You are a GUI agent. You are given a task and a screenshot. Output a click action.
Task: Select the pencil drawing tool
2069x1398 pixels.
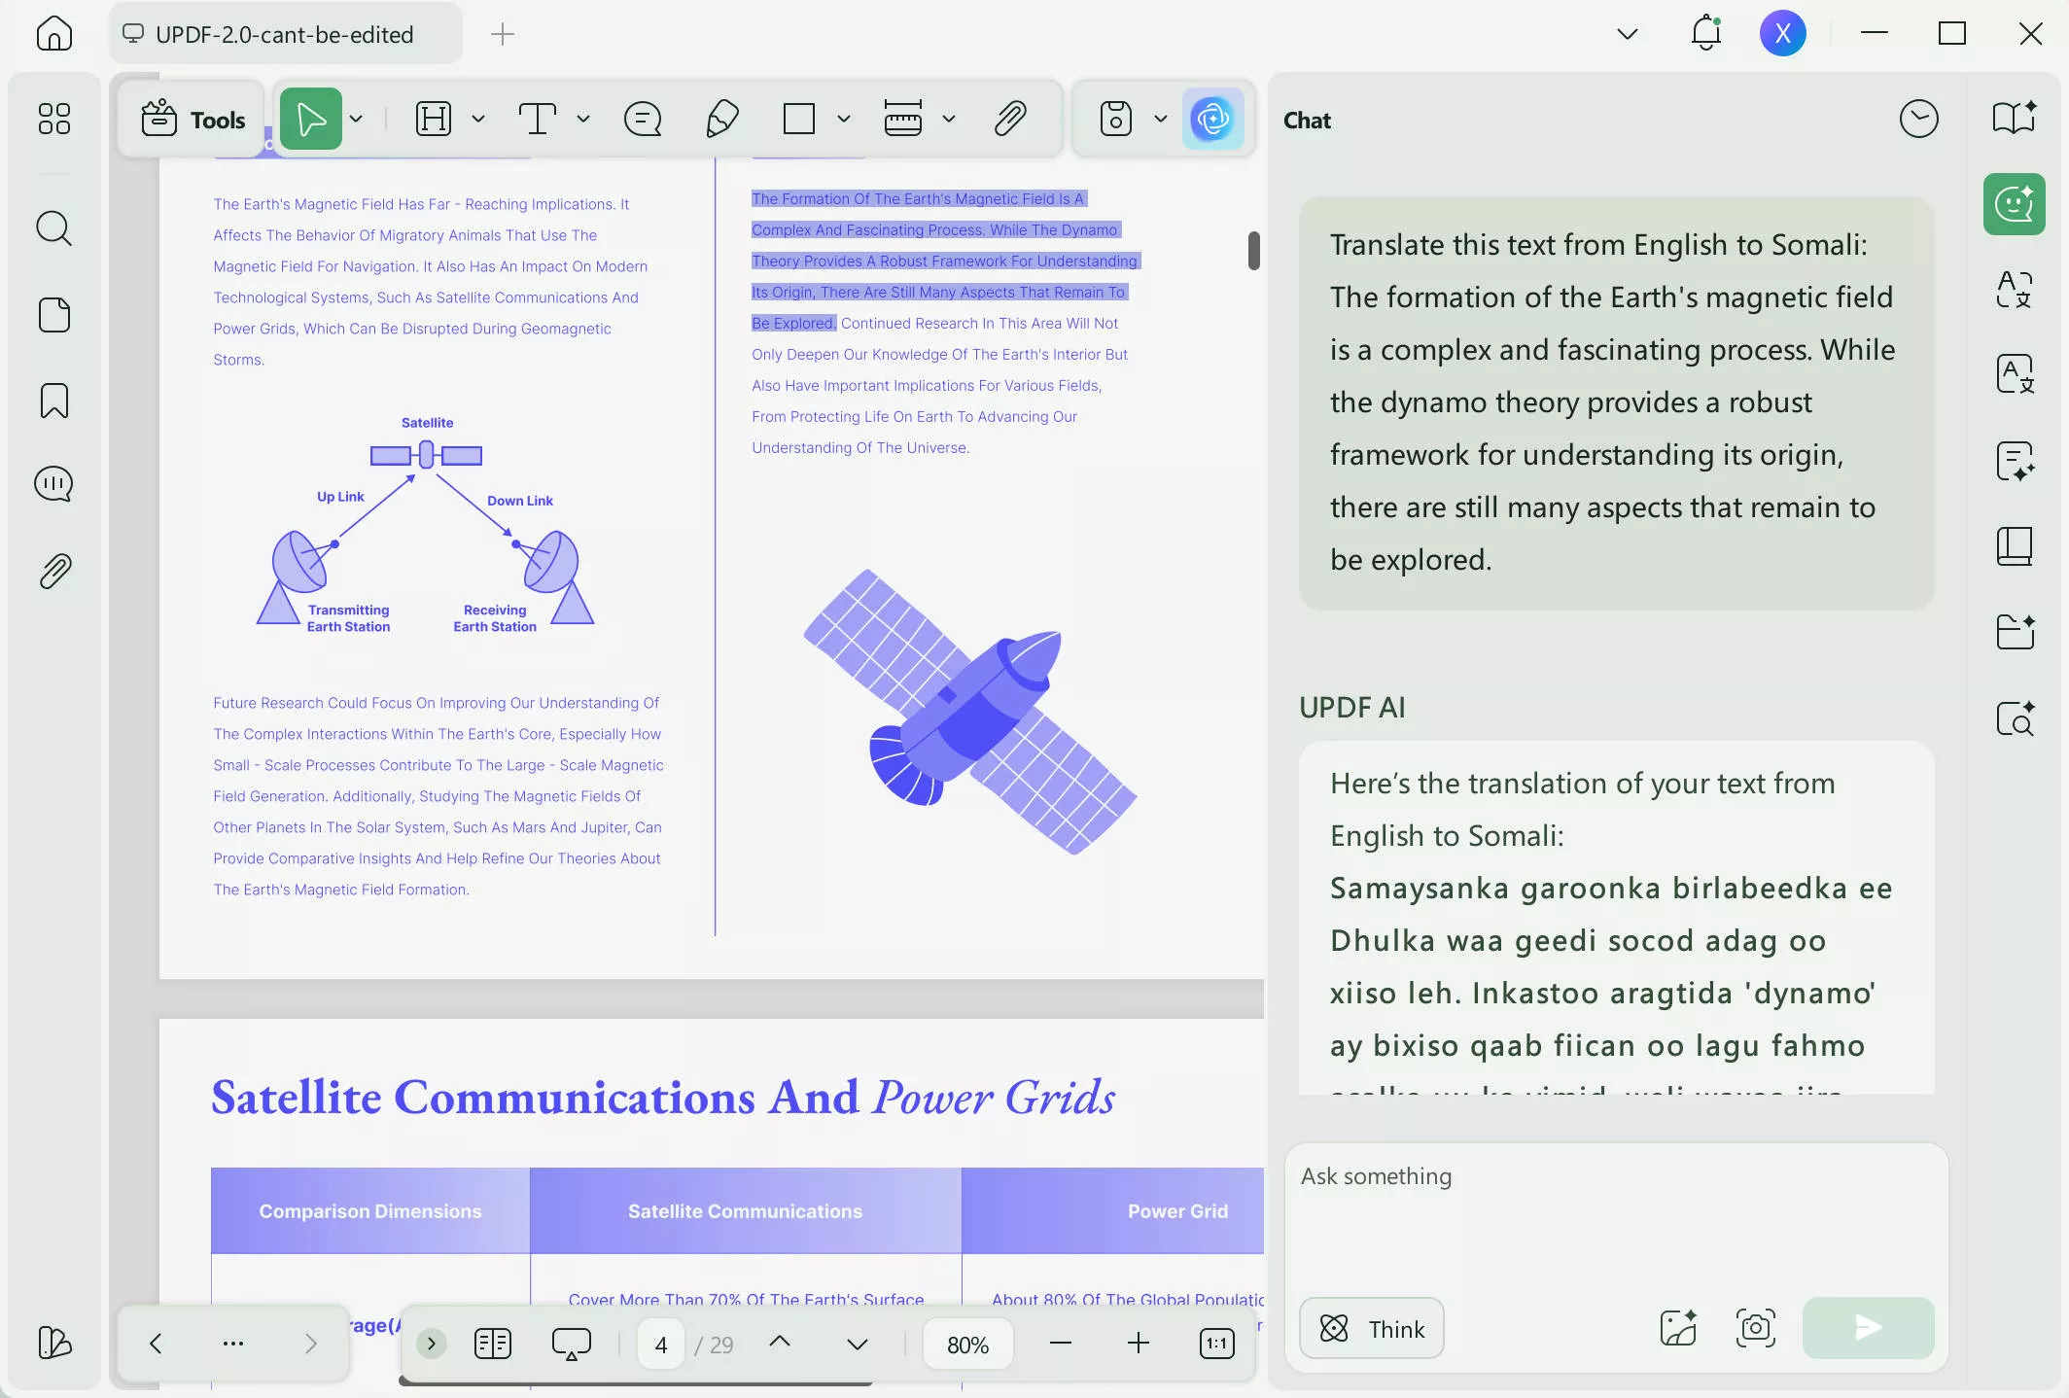coord(721,119)
